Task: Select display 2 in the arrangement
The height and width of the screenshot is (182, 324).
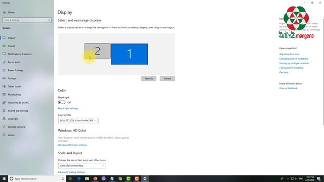Action: 98,51
